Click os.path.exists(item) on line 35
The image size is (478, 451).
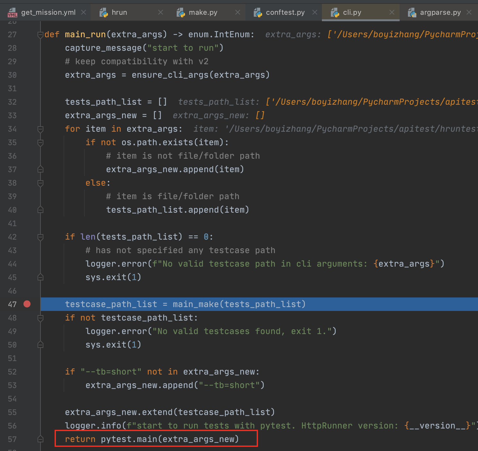pyautogui.click(x=173, y=142)
